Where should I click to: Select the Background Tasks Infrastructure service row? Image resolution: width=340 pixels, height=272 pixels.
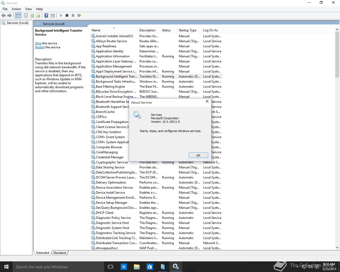(x=156, y=82)
